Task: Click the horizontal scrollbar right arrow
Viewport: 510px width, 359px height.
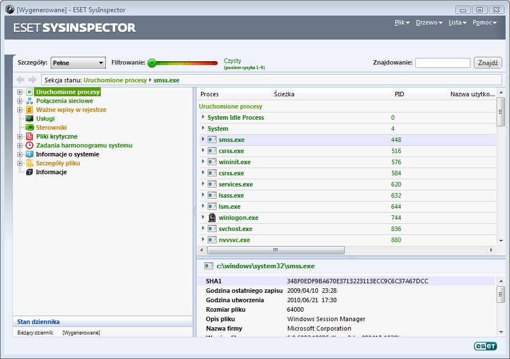Action: (491, 250)
